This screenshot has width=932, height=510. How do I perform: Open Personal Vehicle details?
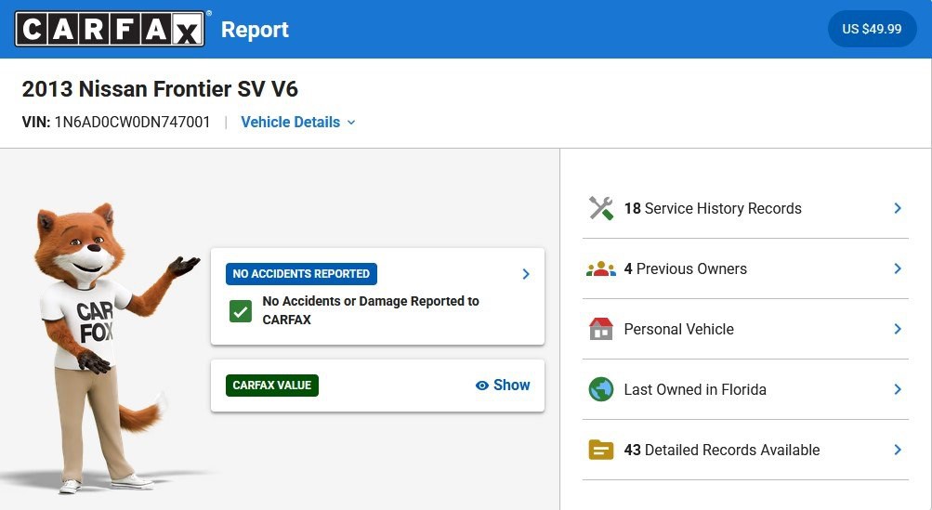point(745,329)
